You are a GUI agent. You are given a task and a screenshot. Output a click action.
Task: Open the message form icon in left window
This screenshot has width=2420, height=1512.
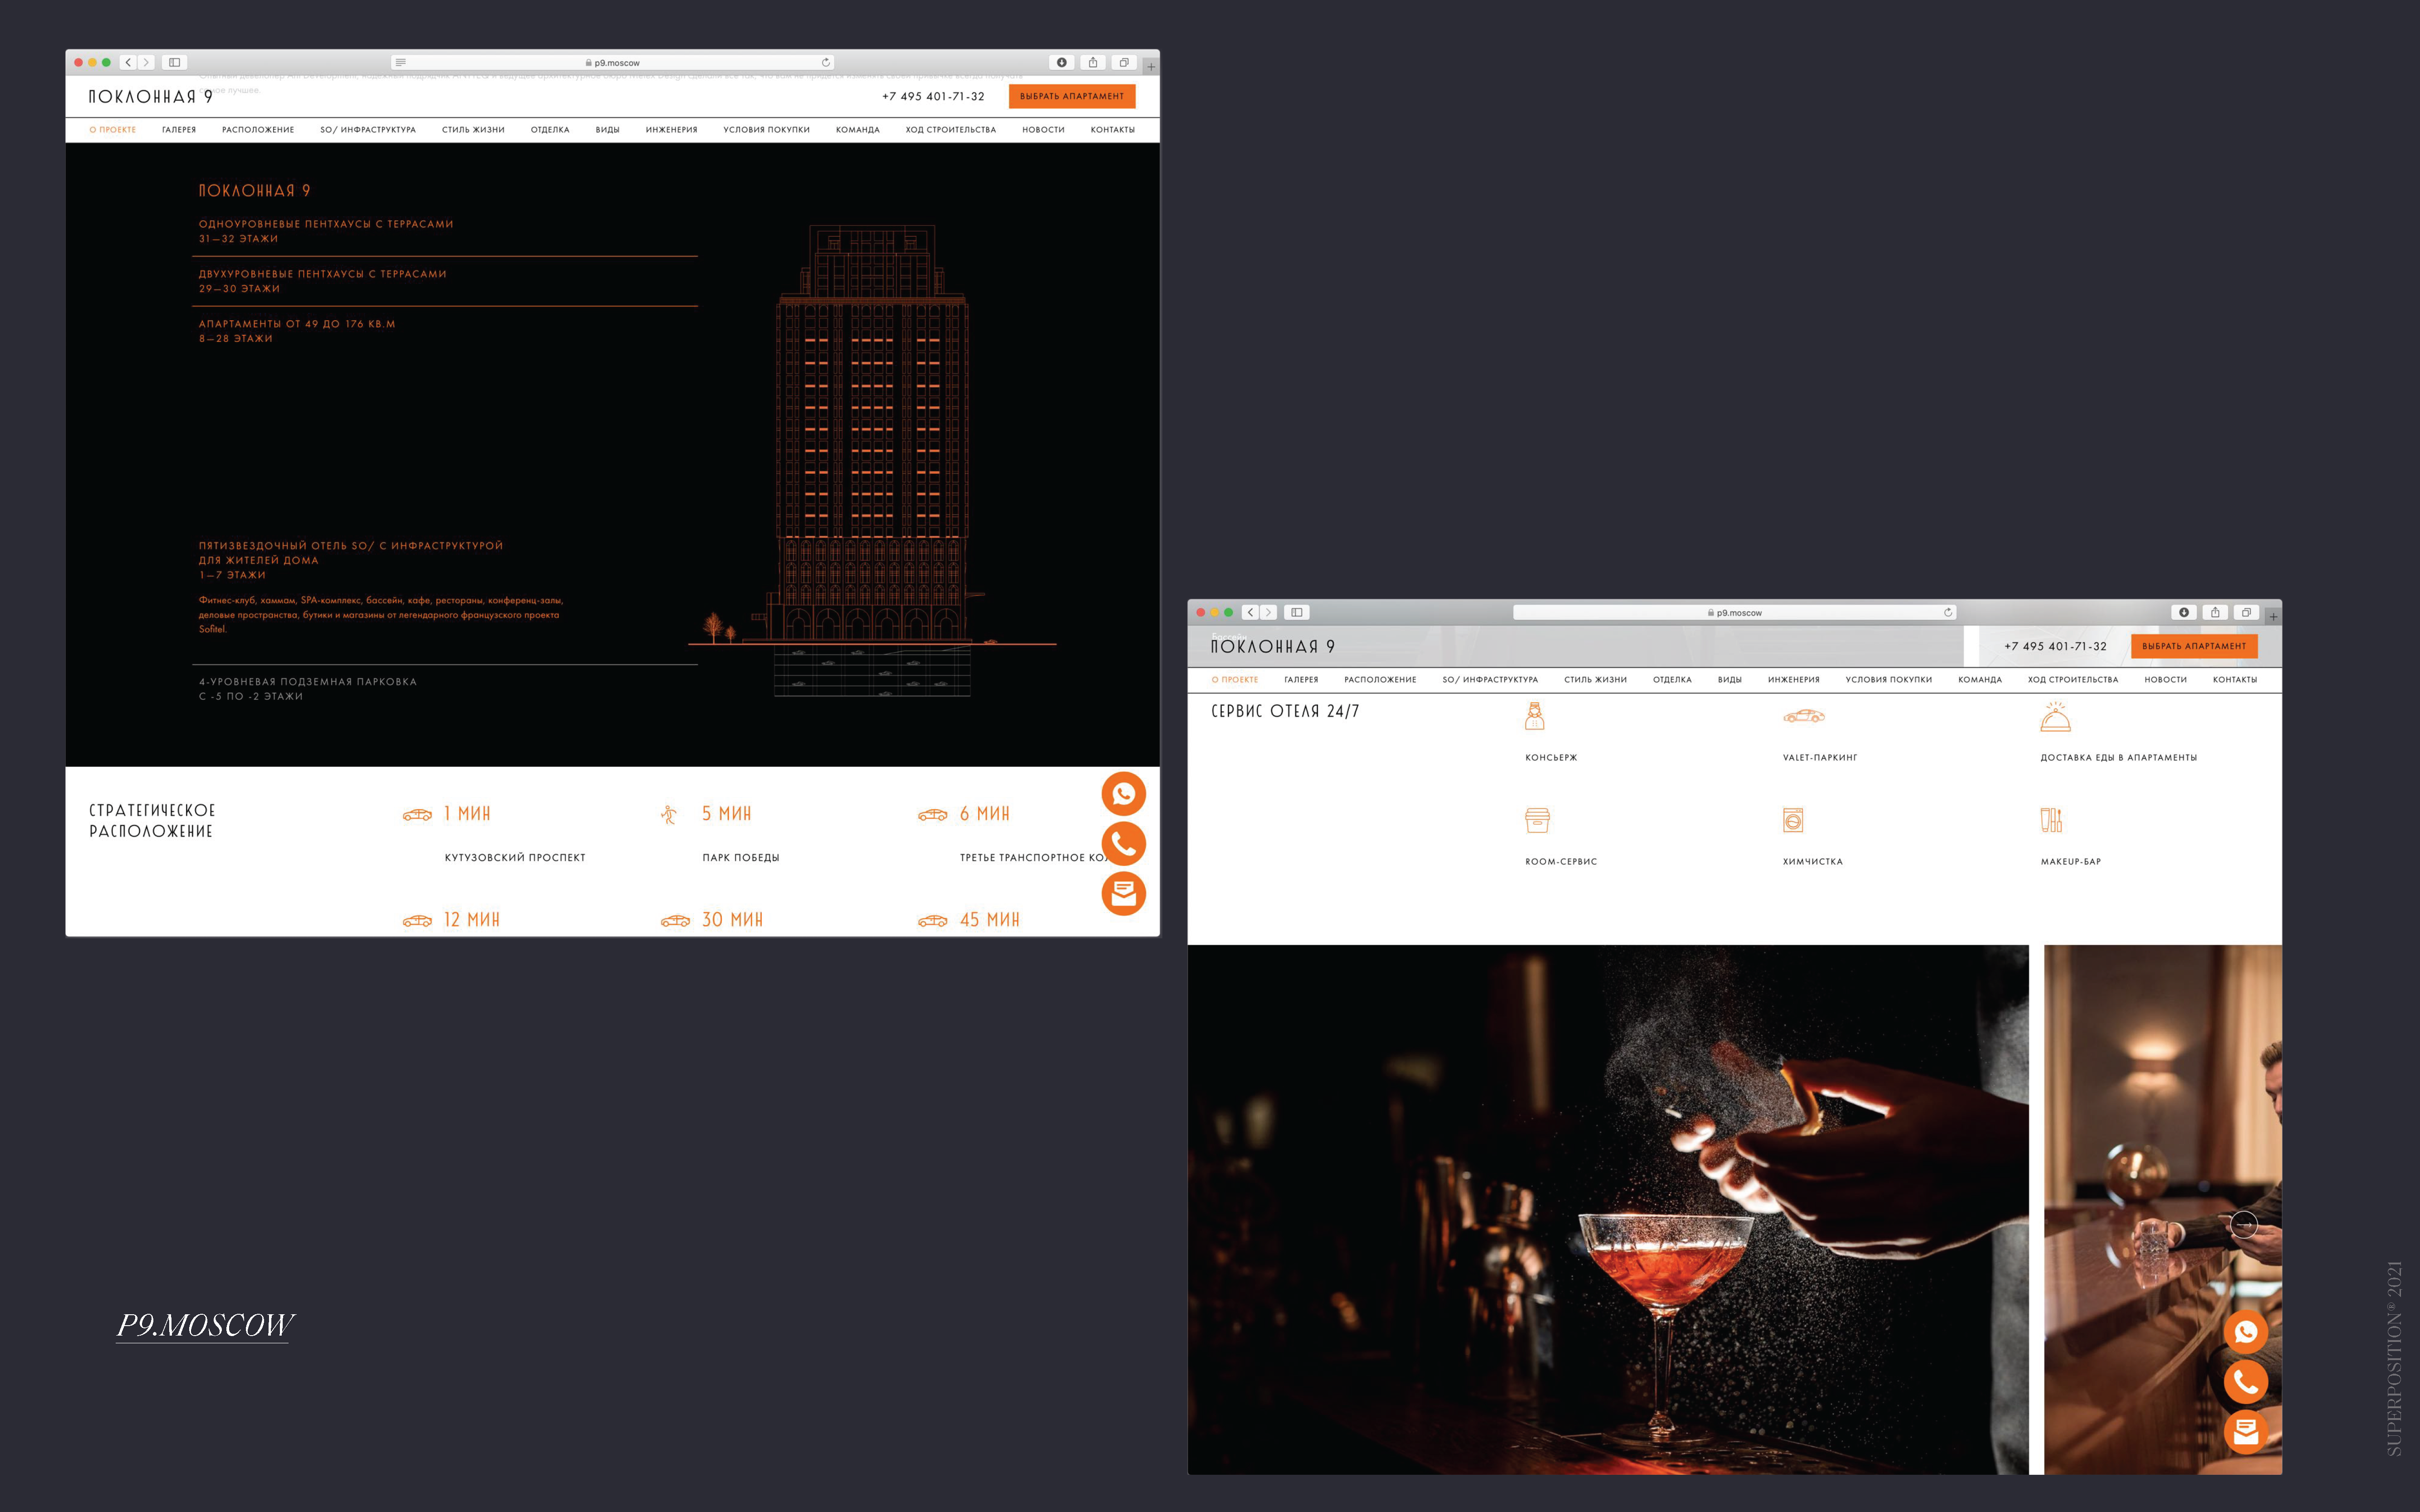(x=1123, y=894)
